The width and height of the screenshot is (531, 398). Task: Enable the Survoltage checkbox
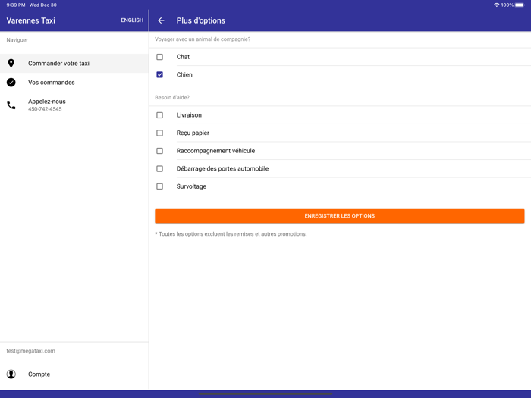(159, 186)
